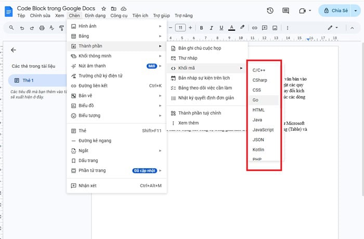This screenshot has width=364, height=239.
Task: Pick the highlight color pen
Action: click(x=242, y=28)
